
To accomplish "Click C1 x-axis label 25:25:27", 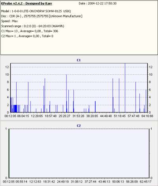I will [64, 116].
